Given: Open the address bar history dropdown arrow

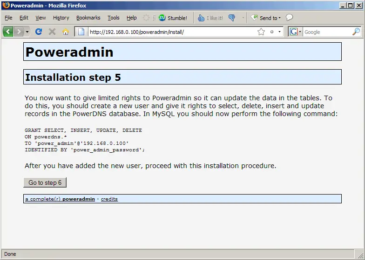Looking at the screenshot, I should (279, 32).
